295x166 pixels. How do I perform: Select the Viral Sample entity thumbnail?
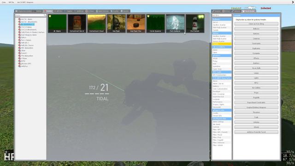coord(195,24)
